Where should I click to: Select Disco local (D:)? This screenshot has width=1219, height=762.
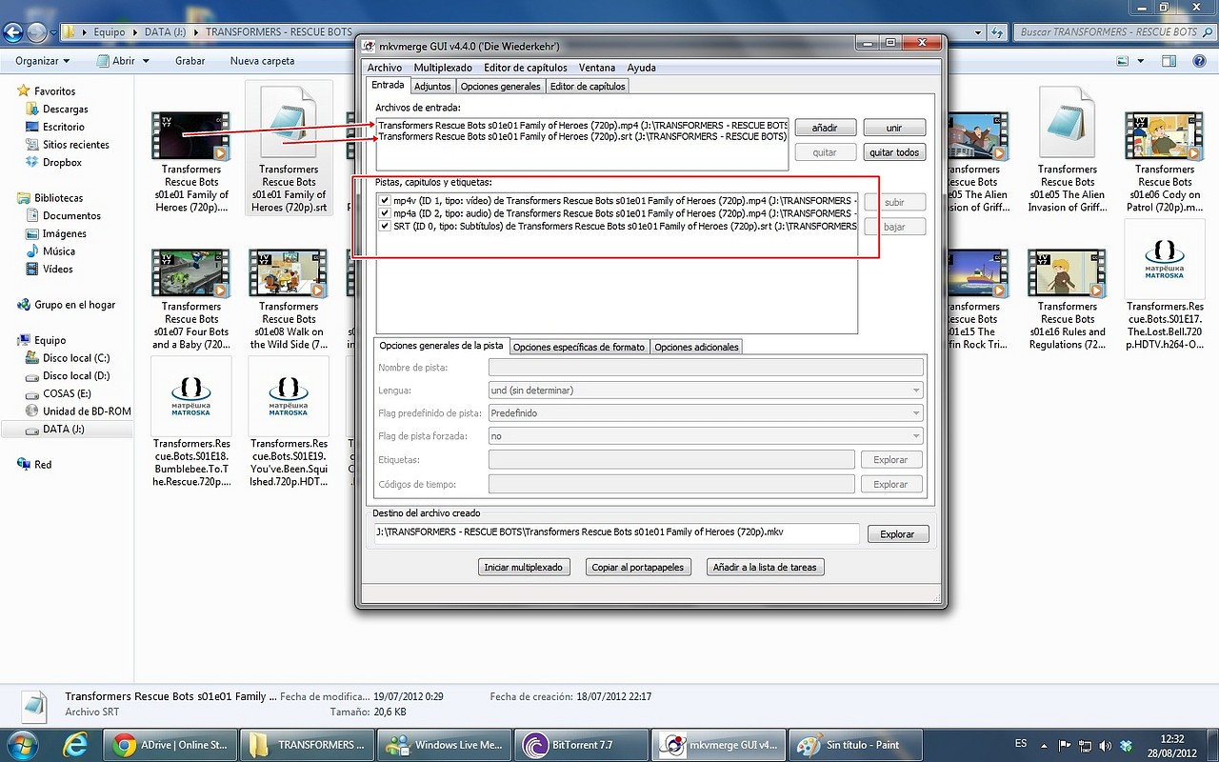[x=75, y=376]
